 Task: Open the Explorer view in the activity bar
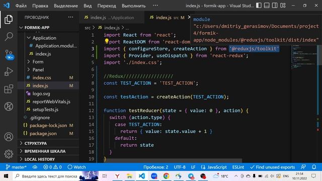click(x=9, y=20)
